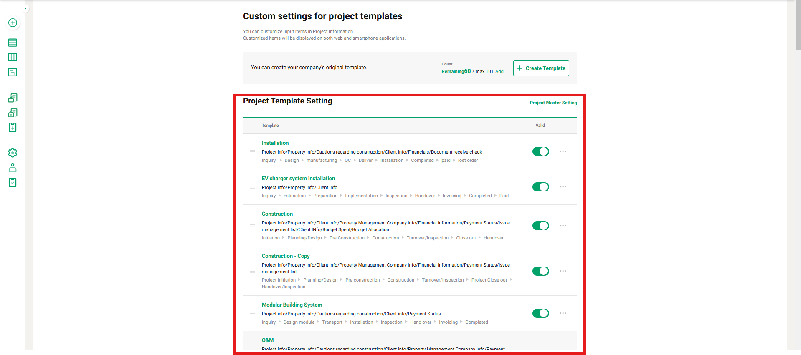Open the client list icon with person
This screenshot has width=801, height=355.
[x=13, y=98]
